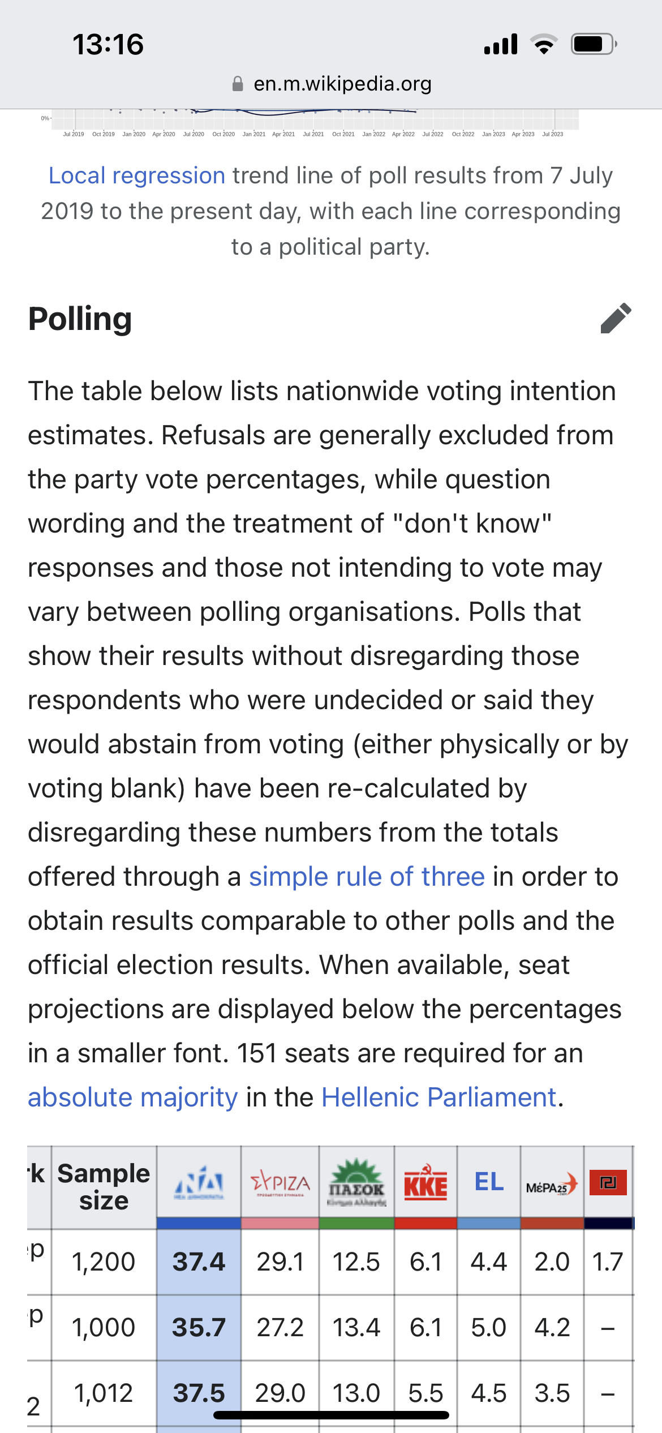
Task: Tap the red Golden Dawn meander icon
Action: click(608, 1182)
